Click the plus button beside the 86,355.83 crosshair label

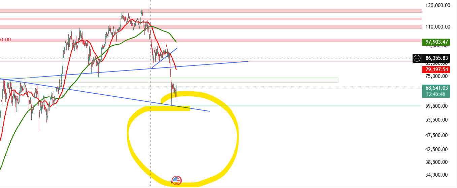pos(417,58)
